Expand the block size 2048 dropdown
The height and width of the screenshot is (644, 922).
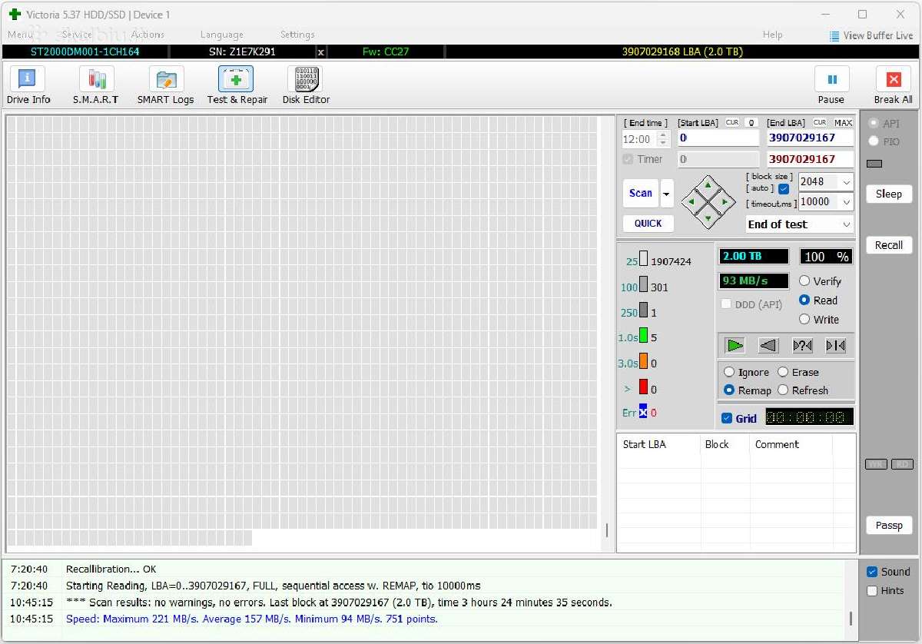pos(847,182)
